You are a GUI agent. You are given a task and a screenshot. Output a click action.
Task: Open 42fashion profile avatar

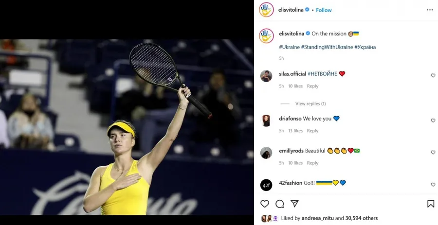266,185
